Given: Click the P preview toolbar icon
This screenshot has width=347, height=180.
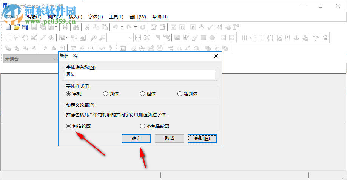Looking at the screenshot, I should (193, 27).
